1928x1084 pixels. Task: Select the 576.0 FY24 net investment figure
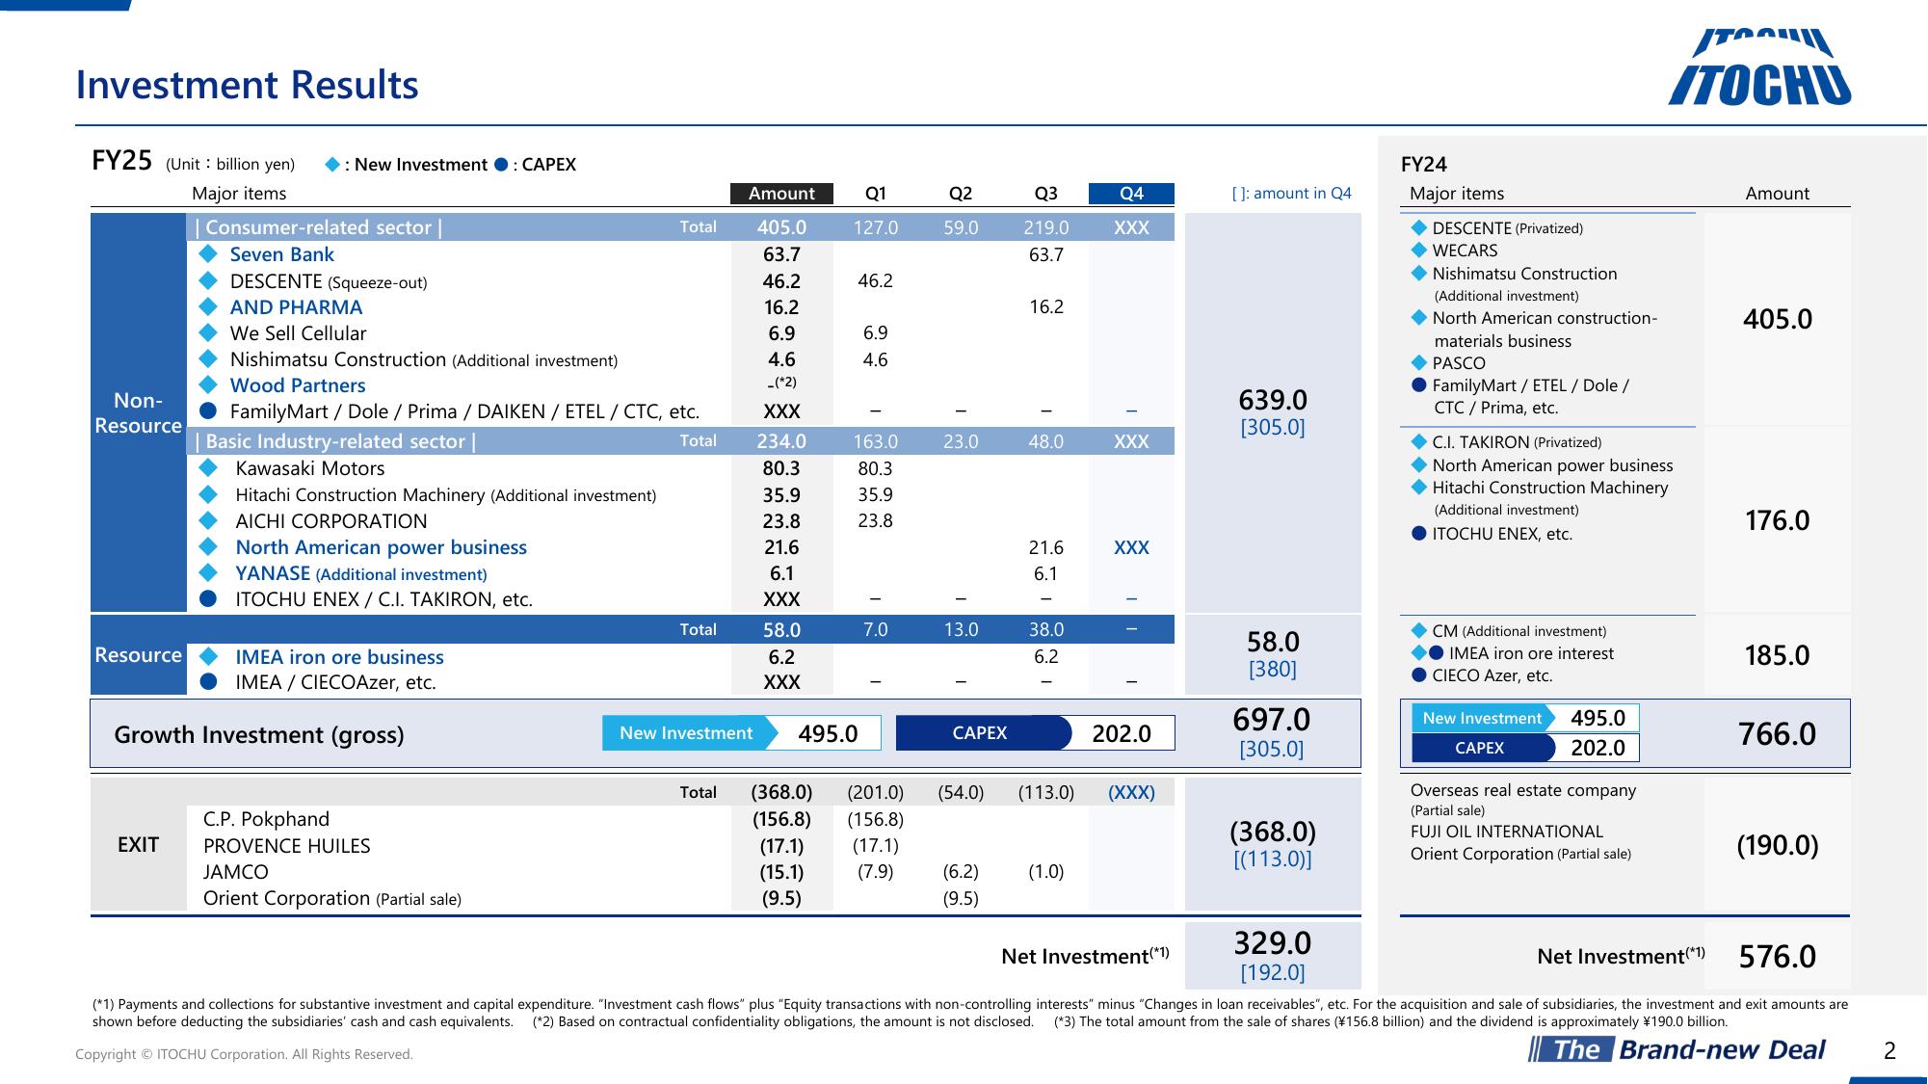pyautogui.click(x=1778, y=957)
